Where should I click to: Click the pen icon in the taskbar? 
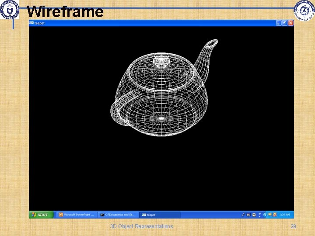click(x=243, y=215)
